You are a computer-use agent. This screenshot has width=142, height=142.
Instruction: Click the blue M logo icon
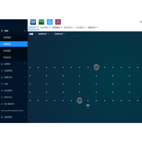click(33, 22)
